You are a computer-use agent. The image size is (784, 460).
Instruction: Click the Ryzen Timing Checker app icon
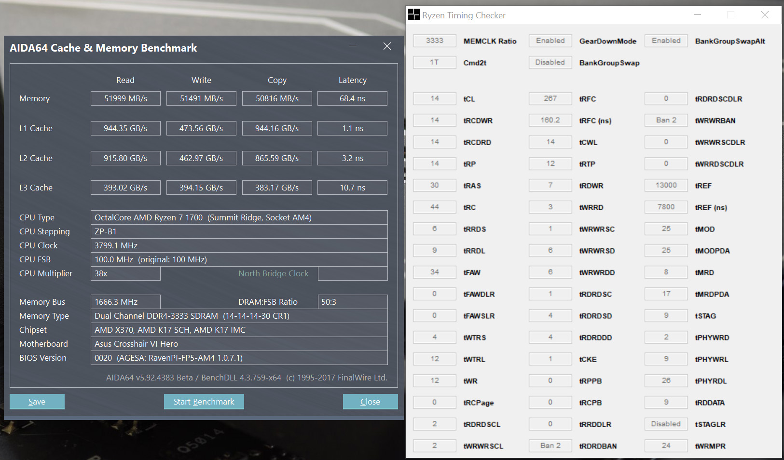[x=413, y=14]
